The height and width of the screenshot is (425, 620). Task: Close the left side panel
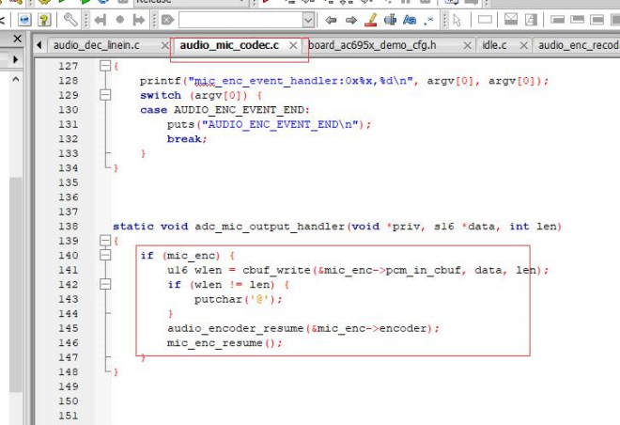[17, 39]
